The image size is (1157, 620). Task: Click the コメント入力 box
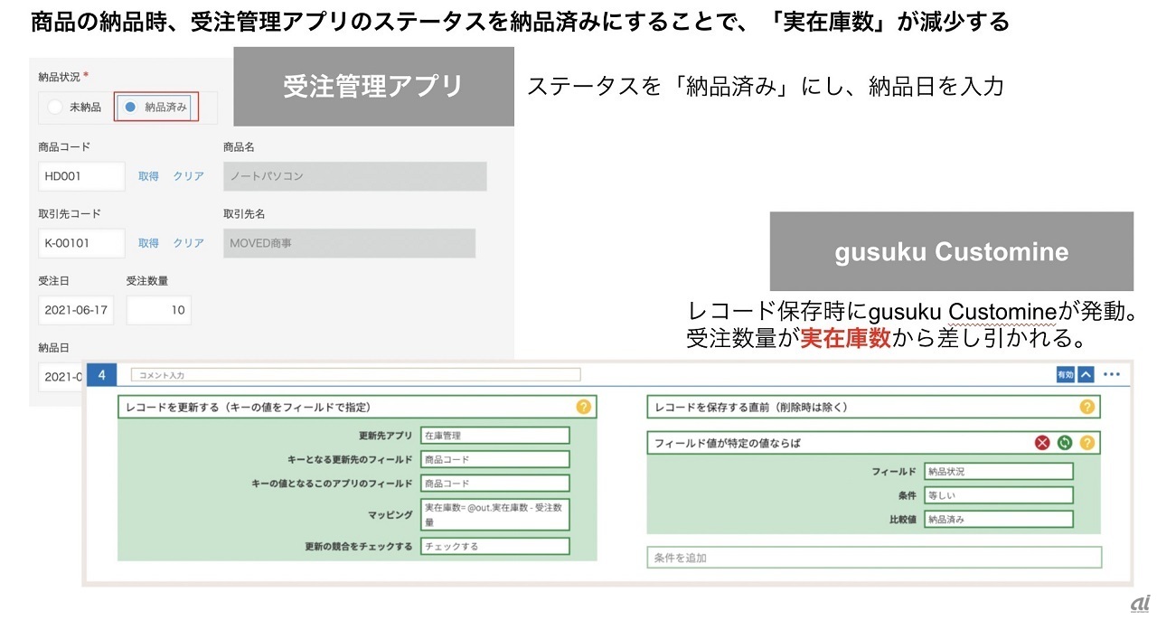(355, 374)
